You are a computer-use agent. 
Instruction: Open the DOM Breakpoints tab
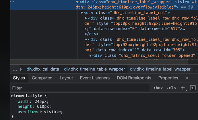coord(134,78)
